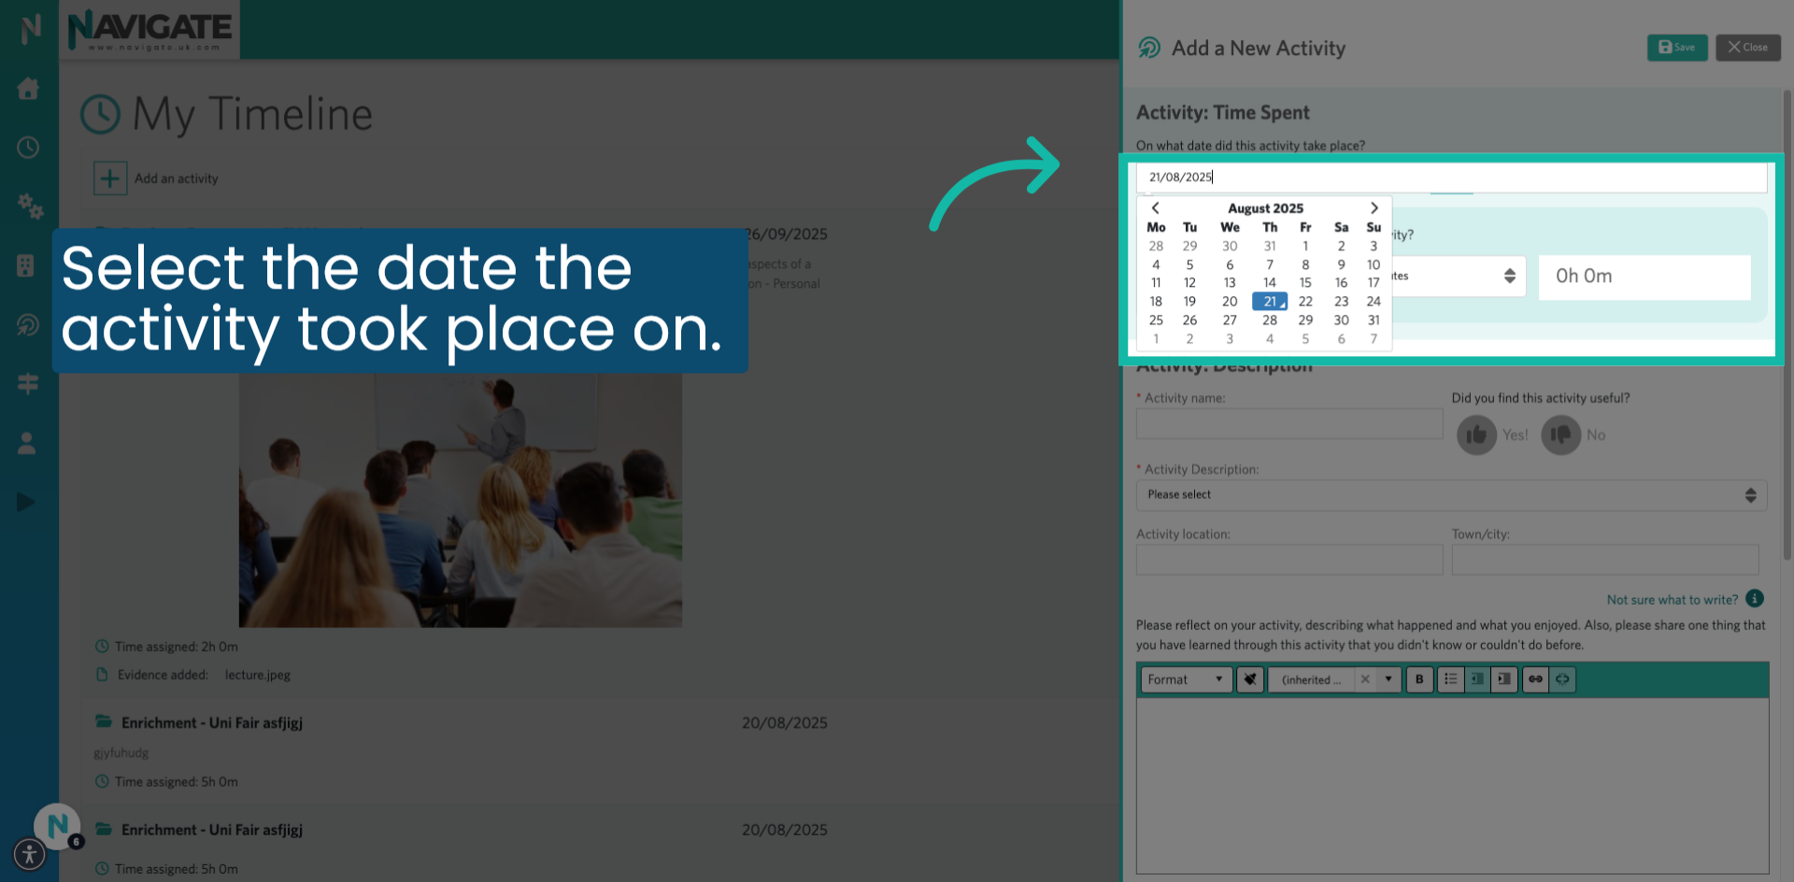Open the accessibility icon at bottom left

29,853
